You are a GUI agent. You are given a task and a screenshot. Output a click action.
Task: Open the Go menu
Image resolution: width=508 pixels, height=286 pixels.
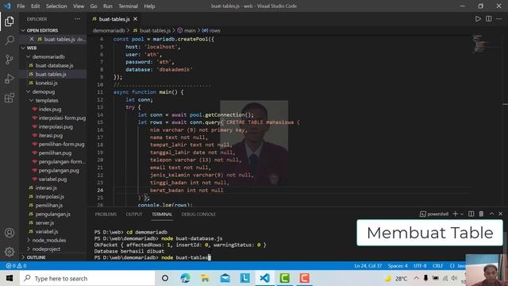point(94,6)
